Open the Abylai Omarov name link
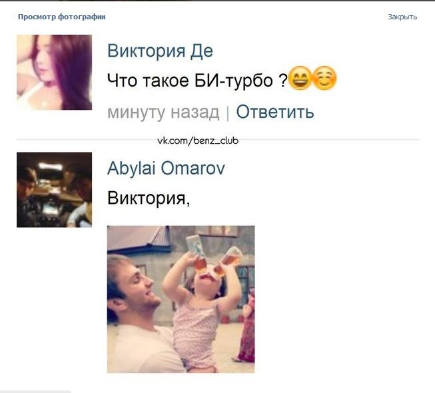 (166, 169)
